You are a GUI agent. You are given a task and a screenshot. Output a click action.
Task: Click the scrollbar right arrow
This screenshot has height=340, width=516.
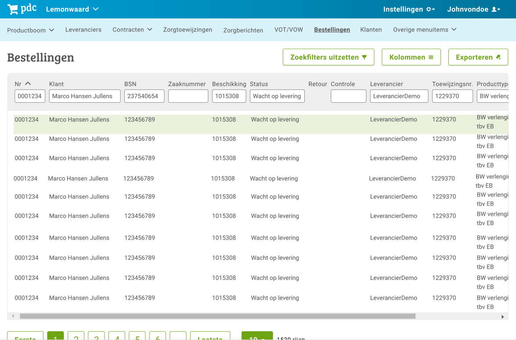(502, 316)
